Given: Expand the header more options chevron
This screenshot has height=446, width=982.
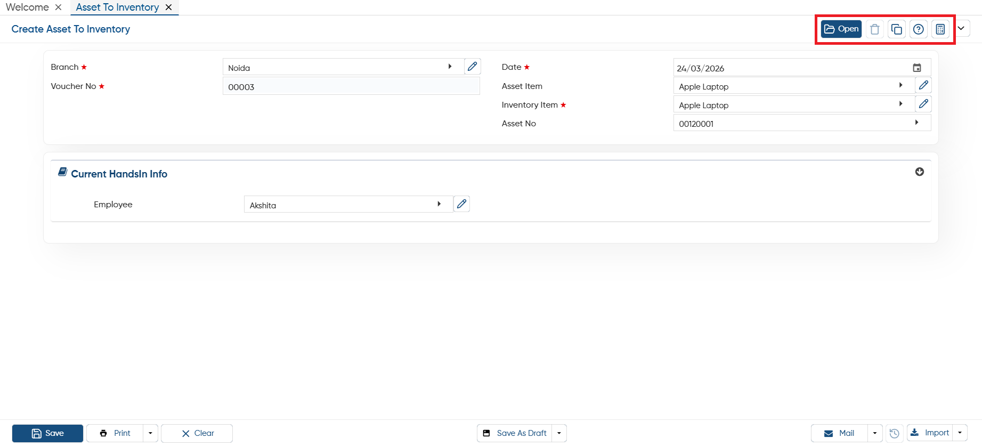Looking at the screenshot, I should pyautogui.click(x=961, y=28).
